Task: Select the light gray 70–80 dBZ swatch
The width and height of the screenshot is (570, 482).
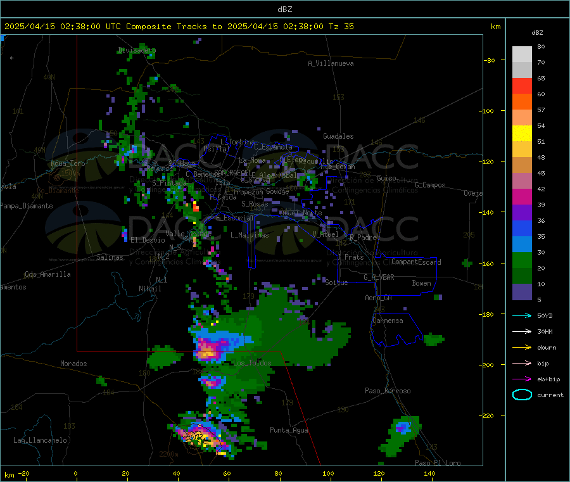Action: click(x=522, y=54)
